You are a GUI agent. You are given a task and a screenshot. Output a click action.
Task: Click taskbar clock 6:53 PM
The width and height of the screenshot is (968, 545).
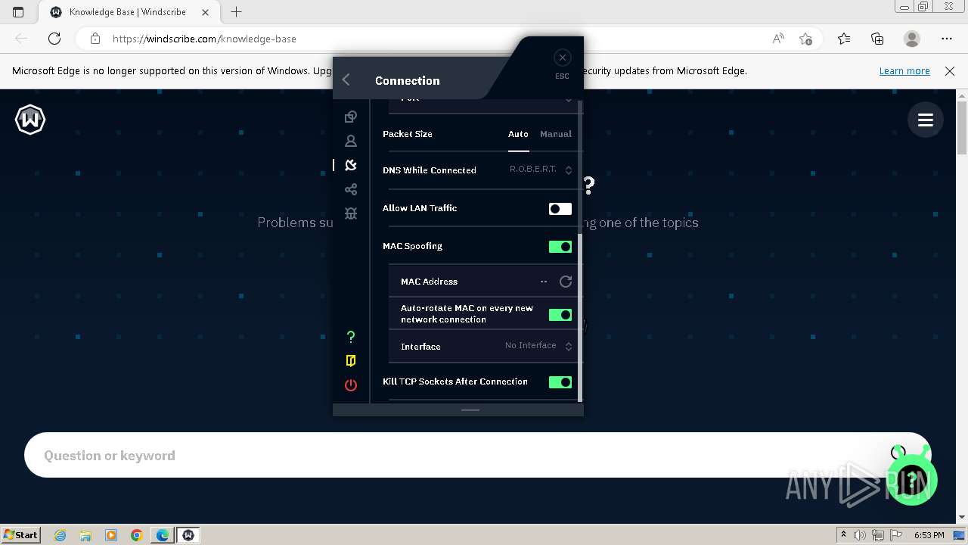click(x=929, y=535)
